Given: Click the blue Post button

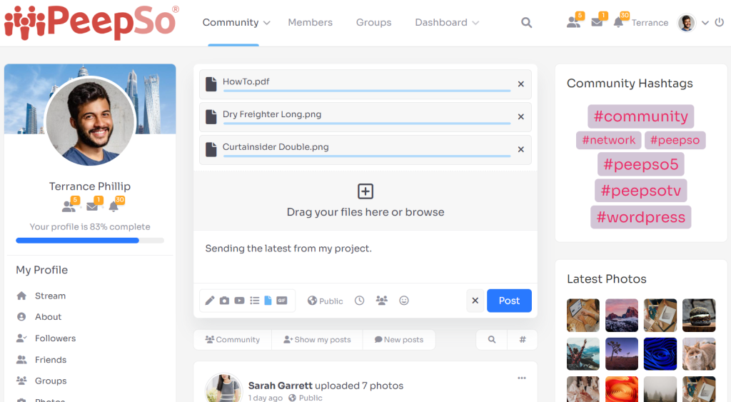Looking at the screenshot, I should (509, 301).
